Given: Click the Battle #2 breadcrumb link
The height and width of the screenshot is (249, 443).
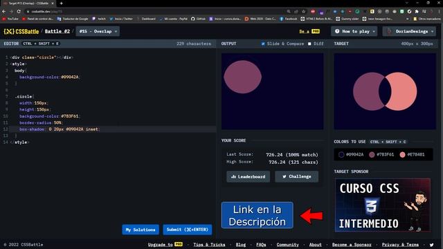Looking at the screenshot, I should pos(57,31).
